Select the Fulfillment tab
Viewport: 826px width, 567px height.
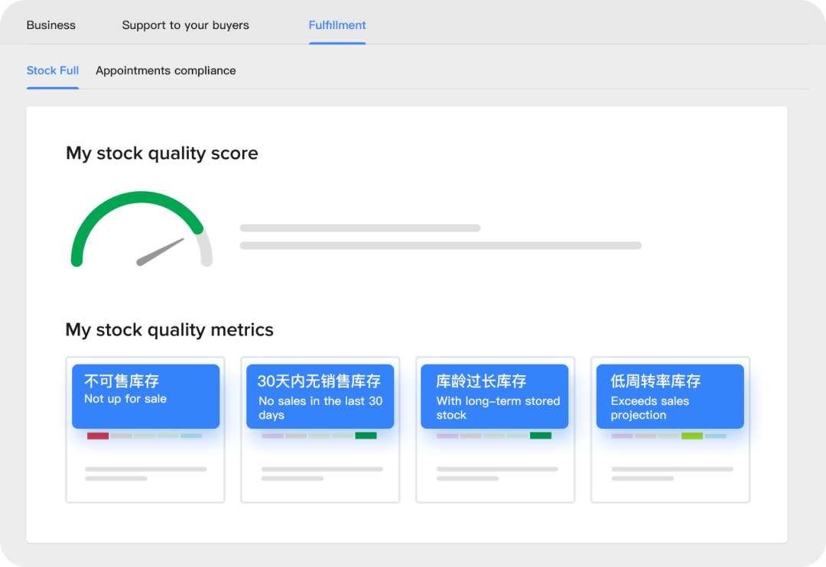[337, 25]
